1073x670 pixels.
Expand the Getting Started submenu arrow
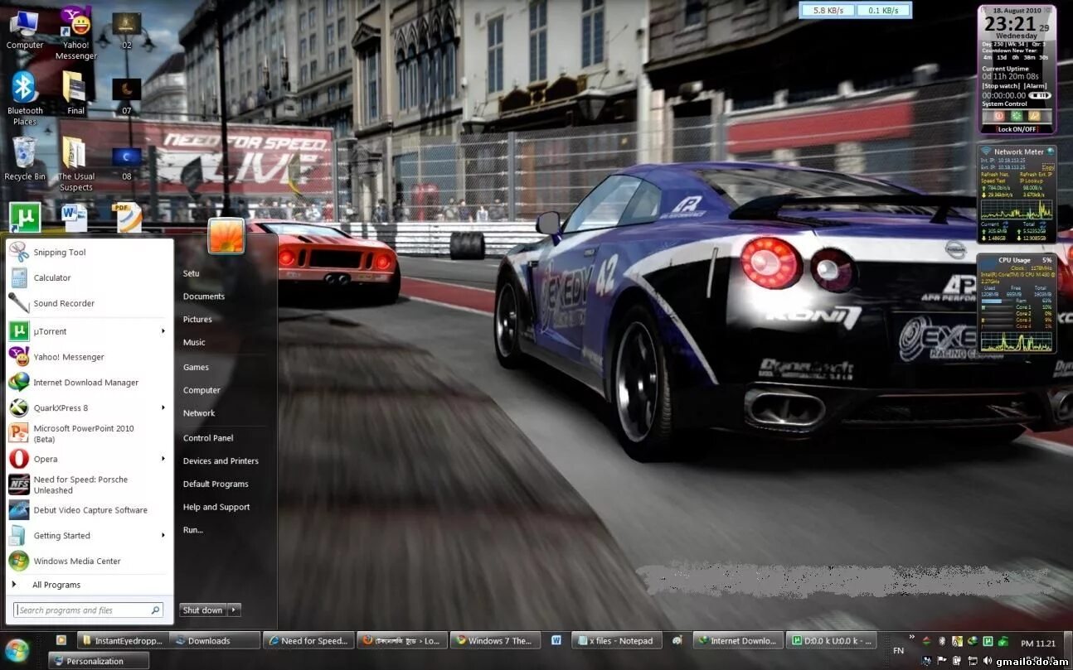163,535
